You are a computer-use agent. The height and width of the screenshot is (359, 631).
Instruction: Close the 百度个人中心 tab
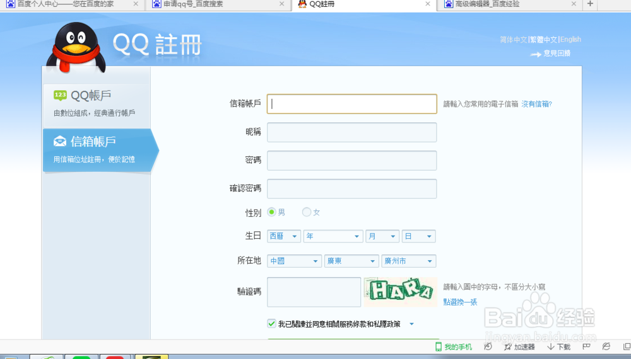click(136, 4)
